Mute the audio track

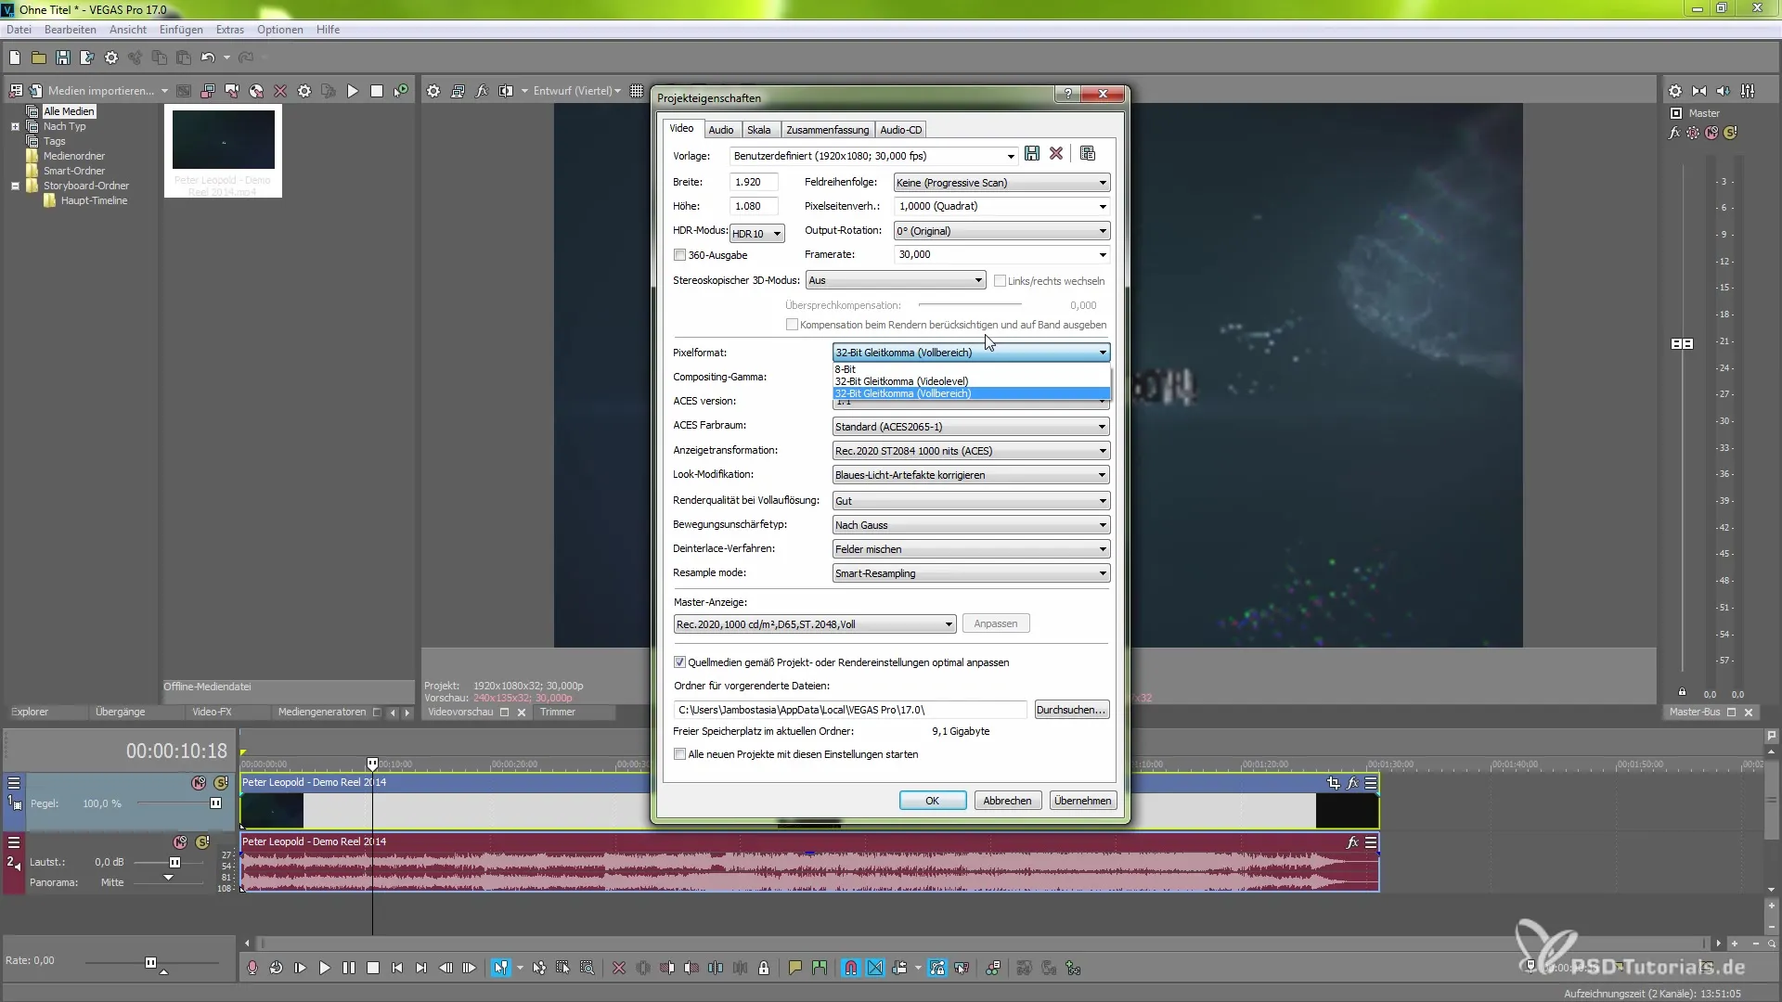tap(180, 842)
